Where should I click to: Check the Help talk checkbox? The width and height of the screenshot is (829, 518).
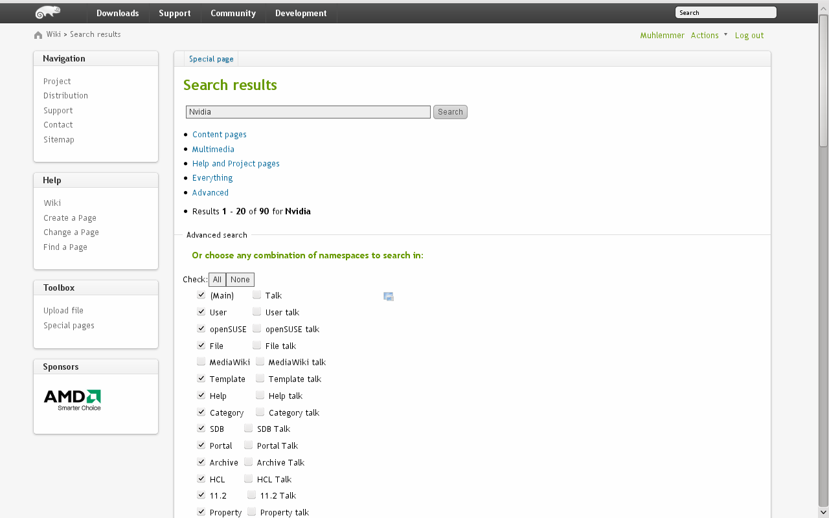[x=260, y=395]
